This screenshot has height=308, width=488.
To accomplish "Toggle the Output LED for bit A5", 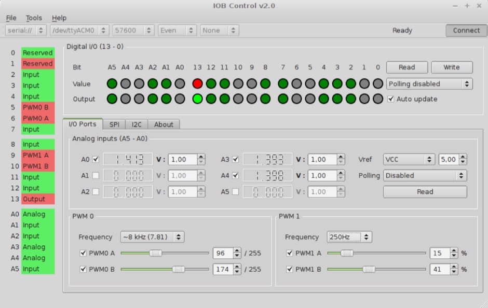I will click(111, 99).
